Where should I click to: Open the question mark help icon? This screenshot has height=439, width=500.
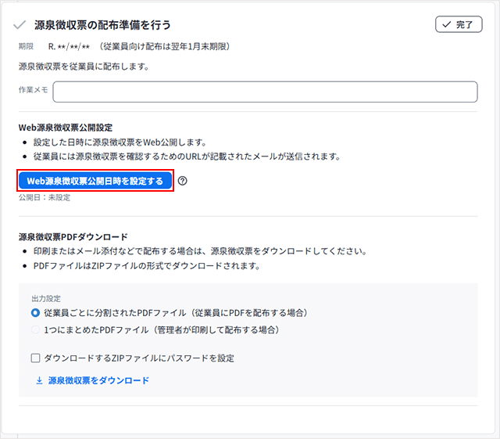(x=183, y=181)
